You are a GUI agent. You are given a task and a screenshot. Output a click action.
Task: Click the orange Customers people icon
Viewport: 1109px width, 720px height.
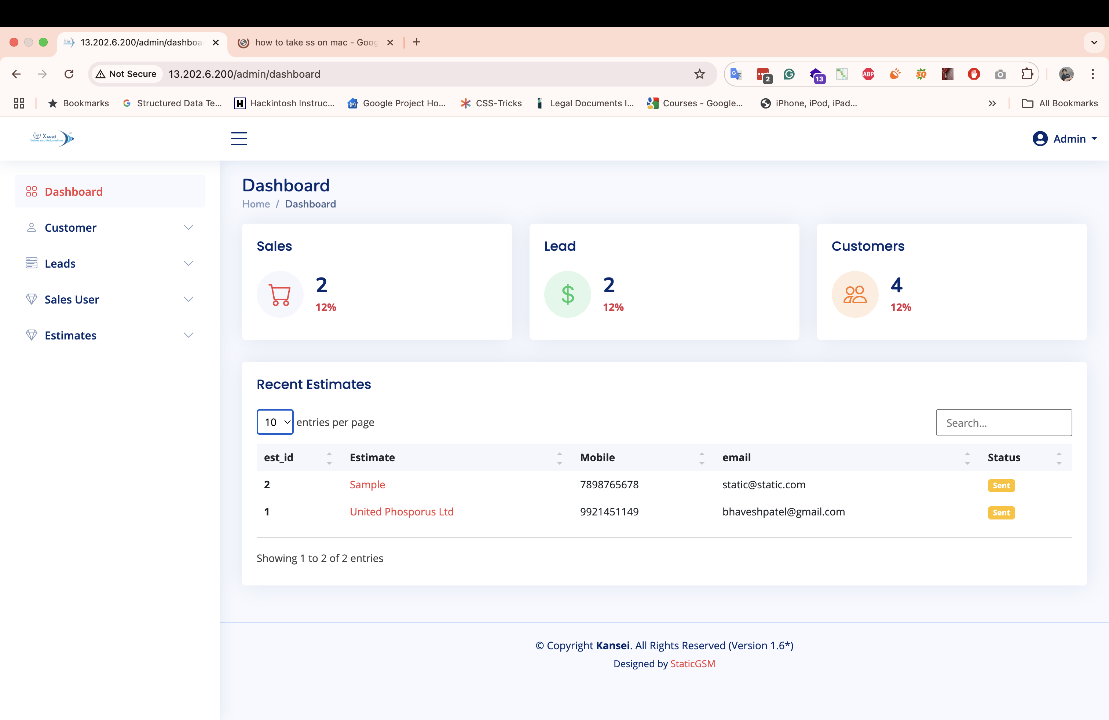(x=854, y=294)
